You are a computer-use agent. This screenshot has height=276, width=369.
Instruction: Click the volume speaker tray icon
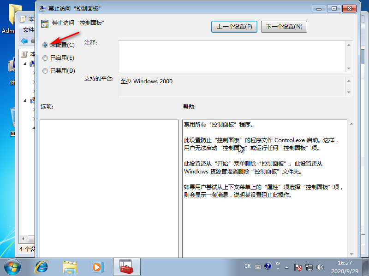tap(320, 266)
